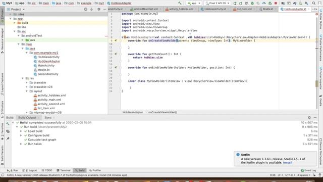Click the green Debug bug icon
This screenshot has height=182, width=323.
pos(252,4)
